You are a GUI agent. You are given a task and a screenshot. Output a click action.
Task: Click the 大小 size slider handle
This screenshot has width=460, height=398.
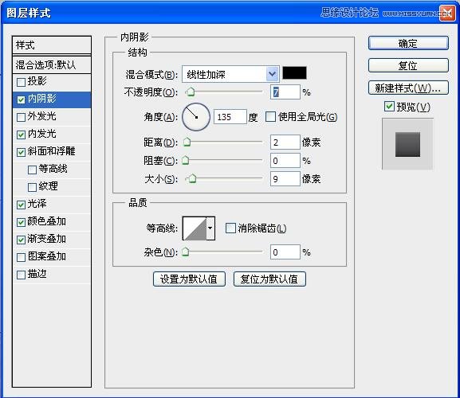coord(192,178)
